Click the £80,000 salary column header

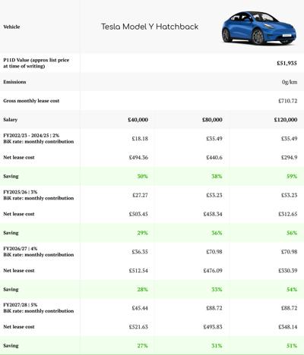212,120
